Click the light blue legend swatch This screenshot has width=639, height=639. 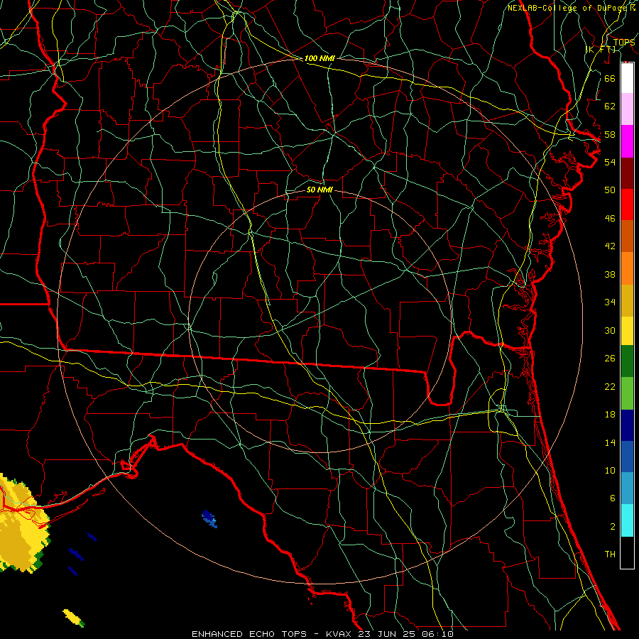[627, 488]
